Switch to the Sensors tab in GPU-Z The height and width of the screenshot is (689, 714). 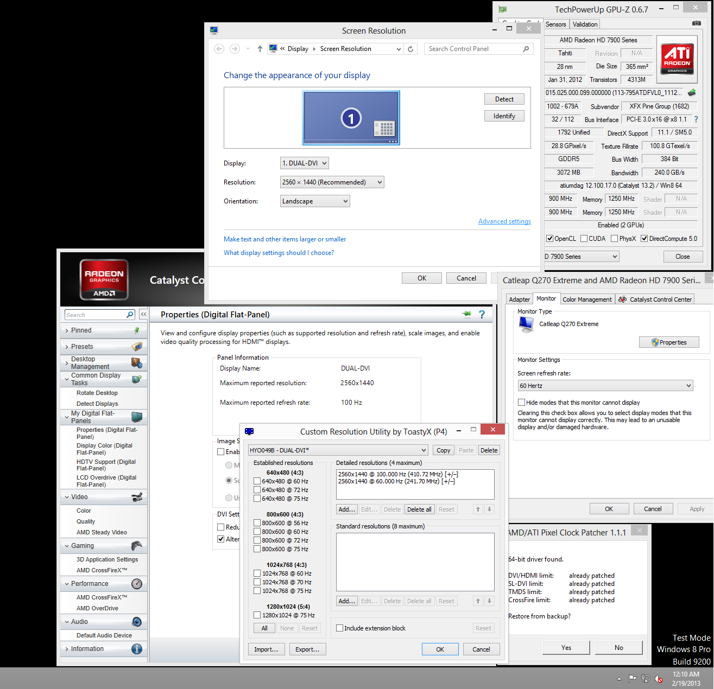(555, 24)
